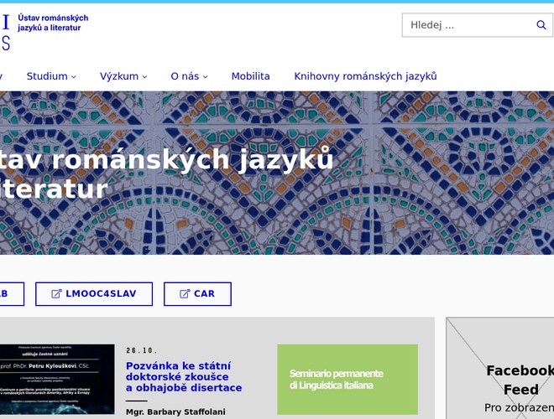Click the search magnifier icon
Screen dimensions: 554x419
541,25
